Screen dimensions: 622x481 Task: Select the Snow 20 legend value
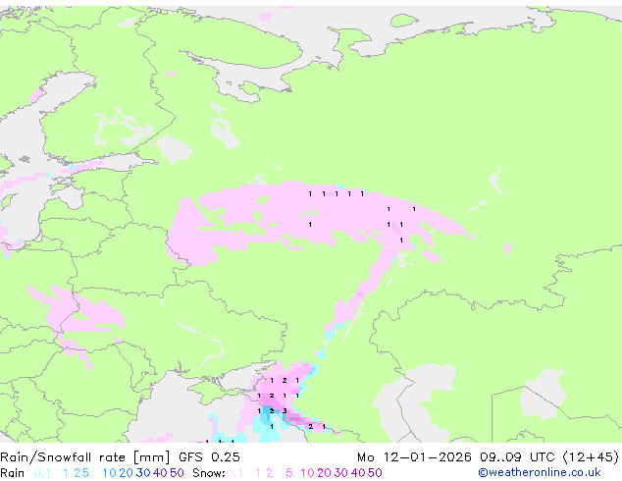click(324, 473)
